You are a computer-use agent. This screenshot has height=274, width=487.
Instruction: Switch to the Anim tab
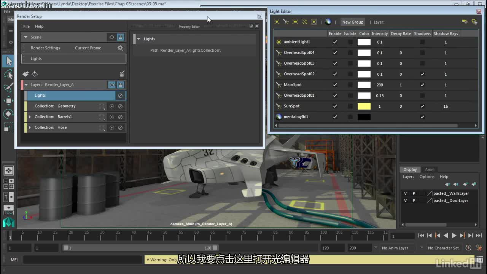pos(430,169)
